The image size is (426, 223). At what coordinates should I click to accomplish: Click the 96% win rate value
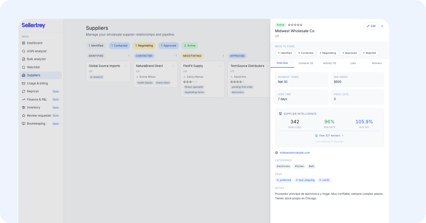tap(329, 121)
